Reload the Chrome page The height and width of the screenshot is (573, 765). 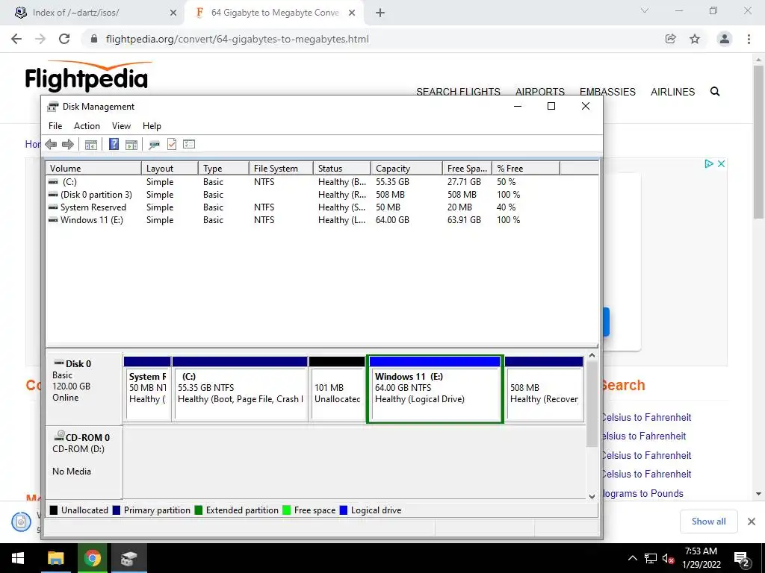[64, 39]
